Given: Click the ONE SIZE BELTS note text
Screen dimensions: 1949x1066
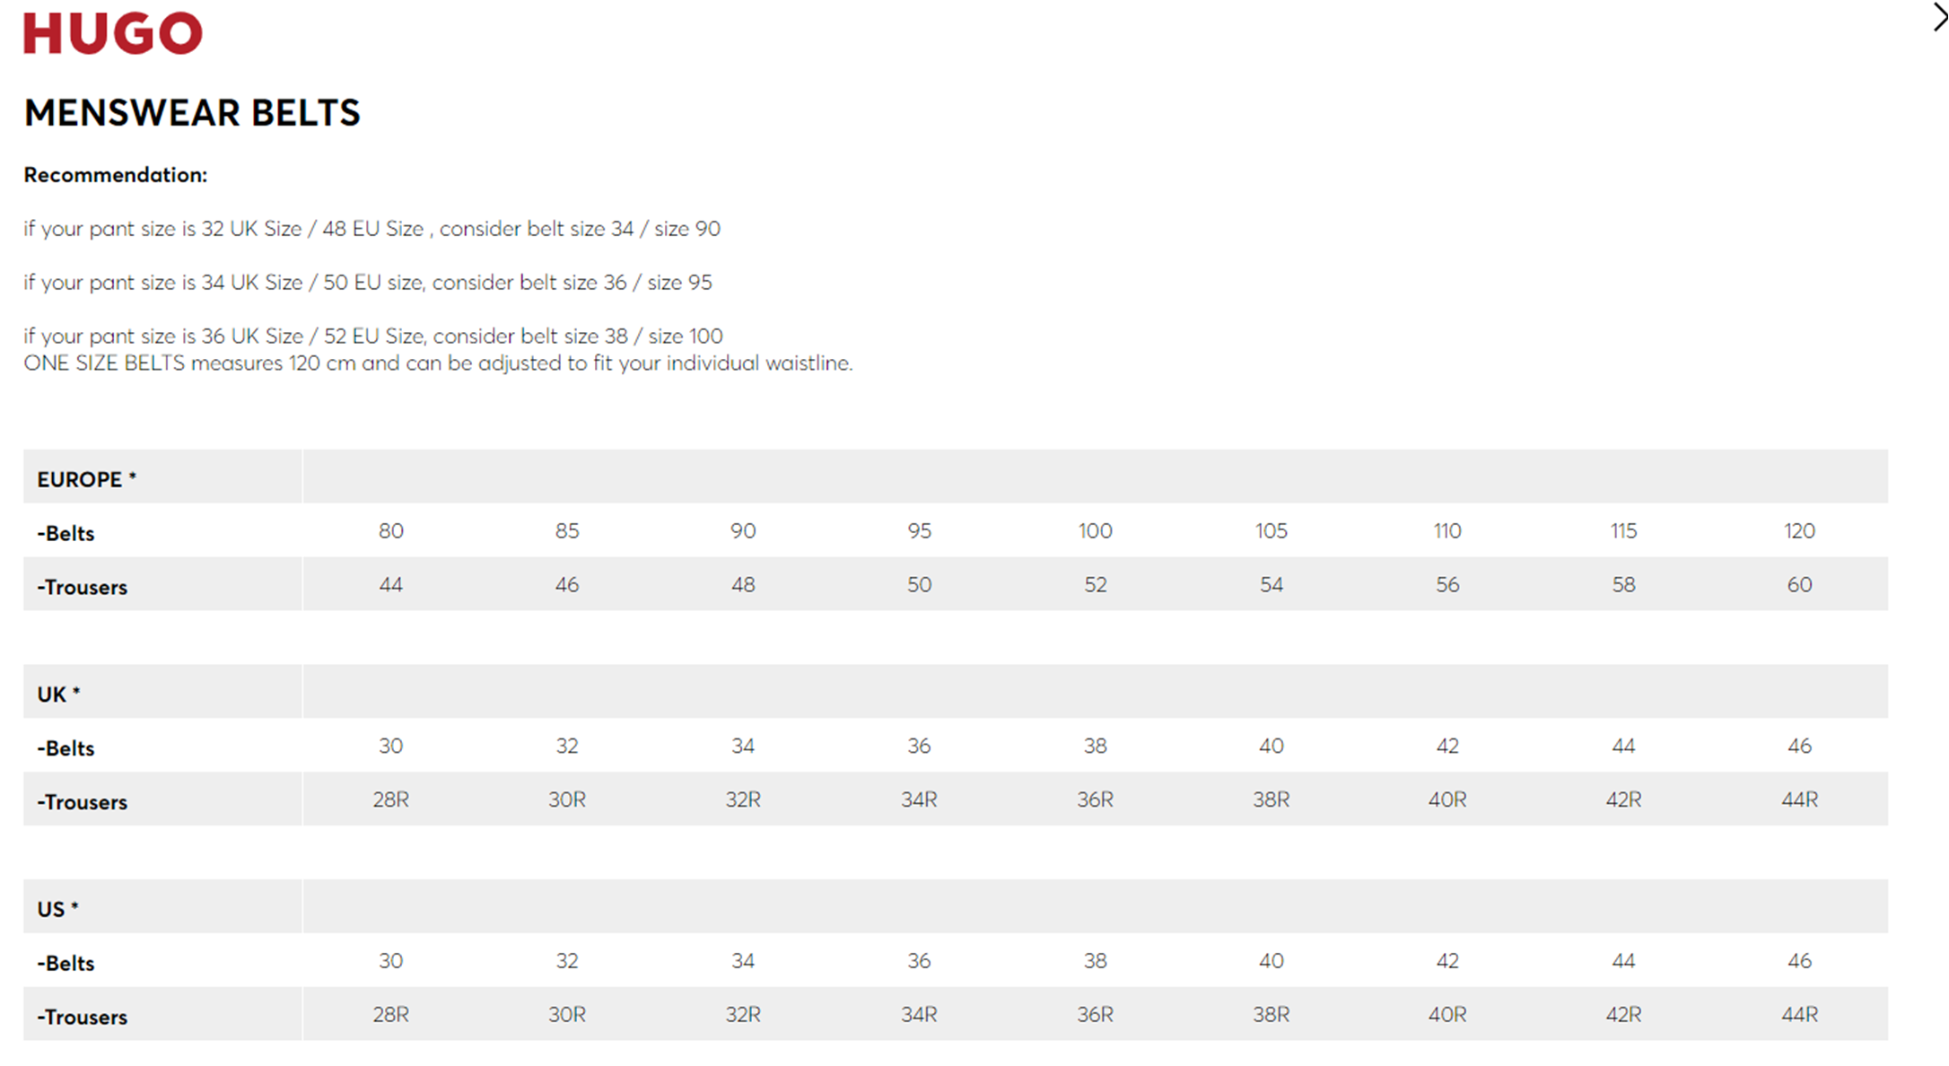Looking at the screenshot, I should tap(438, 363).
